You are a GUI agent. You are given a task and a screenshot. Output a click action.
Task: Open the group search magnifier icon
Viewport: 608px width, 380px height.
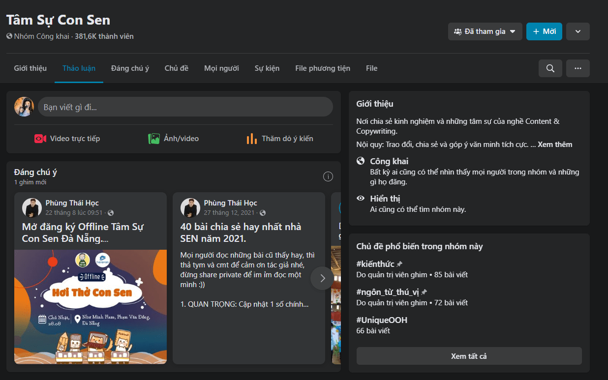click(x=550, y=68)
